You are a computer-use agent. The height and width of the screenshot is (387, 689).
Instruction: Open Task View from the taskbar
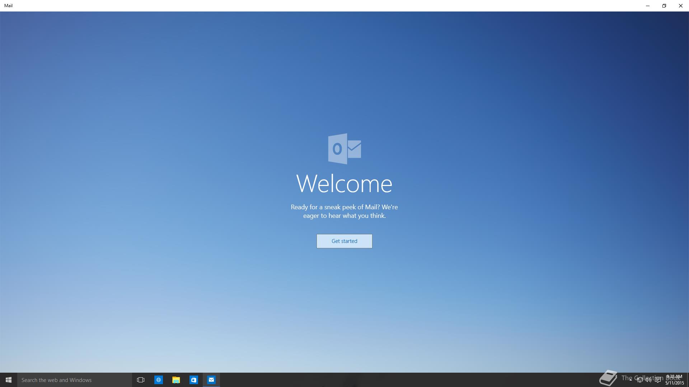coord(141,380)
